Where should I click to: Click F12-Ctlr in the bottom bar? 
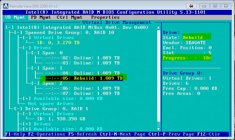209,134
